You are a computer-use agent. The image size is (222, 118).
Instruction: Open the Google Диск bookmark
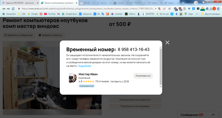coord(69,14)
